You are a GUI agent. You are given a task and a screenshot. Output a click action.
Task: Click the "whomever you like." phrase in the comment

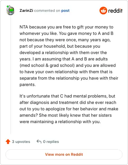(39, 34)
